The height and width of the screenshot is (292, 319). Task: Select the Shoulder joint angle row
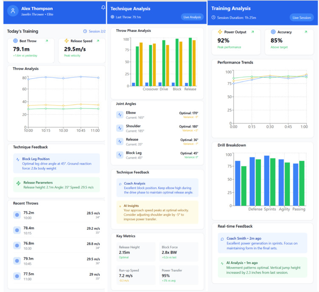[x=157, y=128]
